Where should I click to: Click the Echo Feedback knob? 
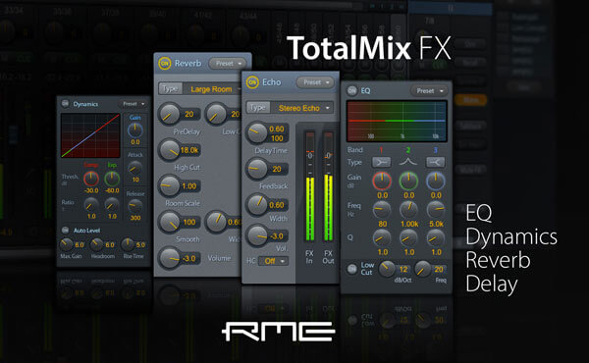click(257, 169)
